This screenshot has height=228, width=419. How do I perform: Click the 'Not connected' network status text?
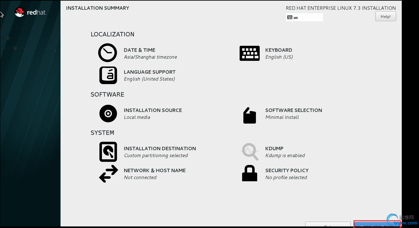pyautogui.click(x=140, y=178)
